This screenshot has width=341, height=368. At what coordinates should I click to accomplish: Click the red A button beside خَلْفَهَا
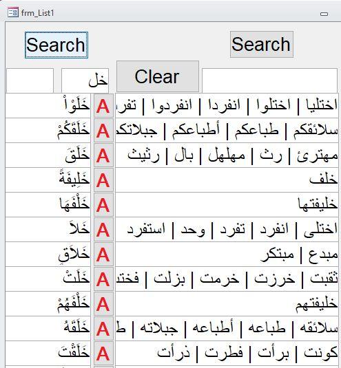[103, 205]
